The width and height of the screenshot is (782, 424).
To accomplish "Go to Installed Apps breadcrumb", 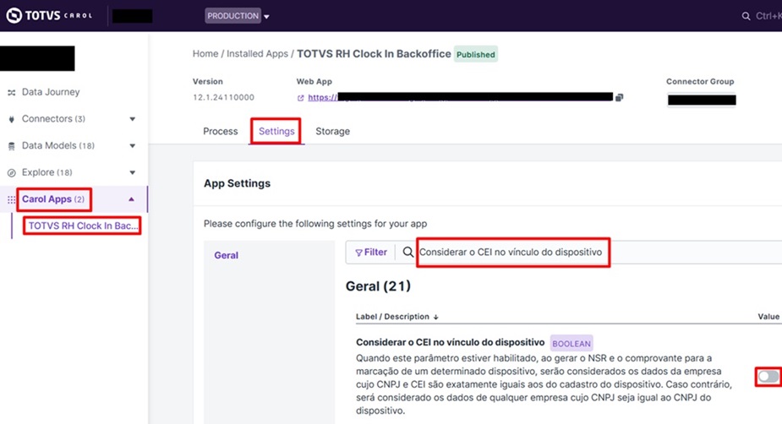I will [257, 54].
